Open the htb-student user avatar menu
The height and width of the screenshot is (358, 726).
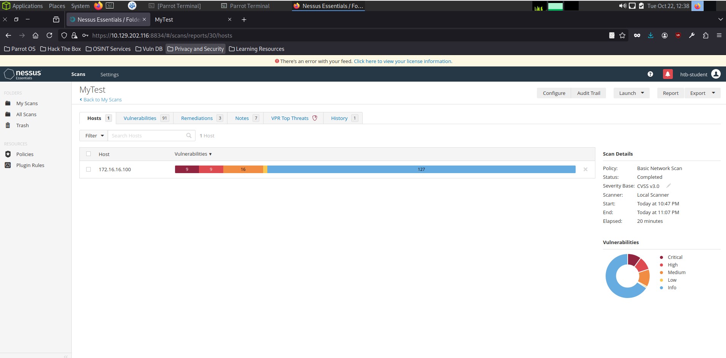(716, 74)
